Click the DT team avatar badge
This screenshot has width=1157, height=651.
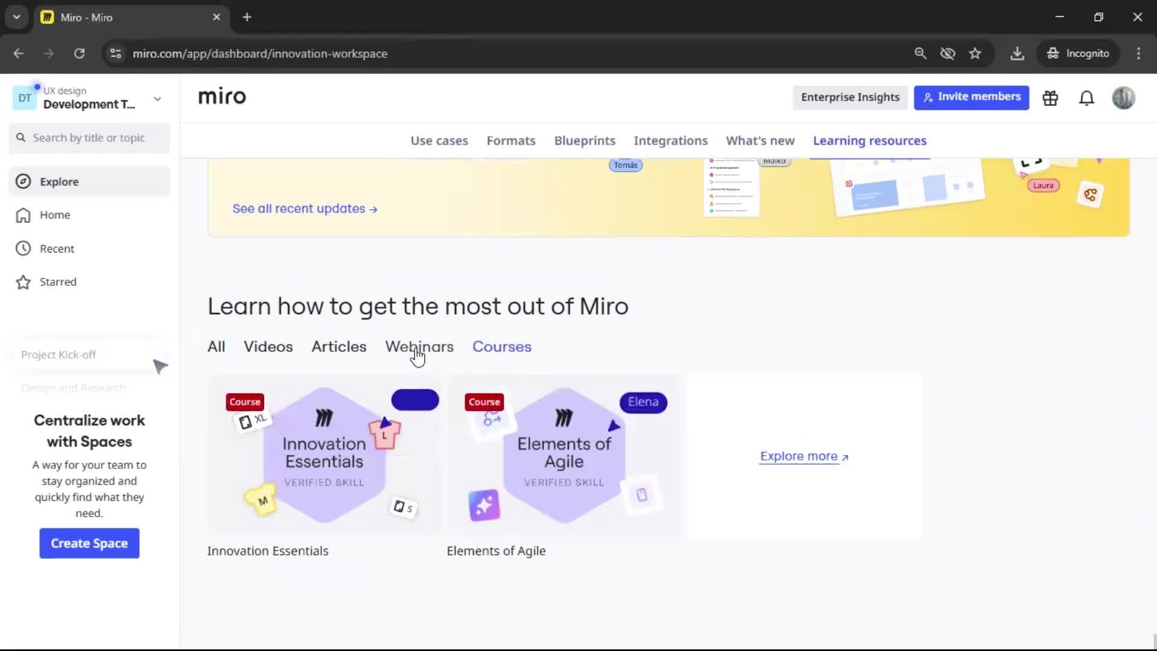(25, 98)
